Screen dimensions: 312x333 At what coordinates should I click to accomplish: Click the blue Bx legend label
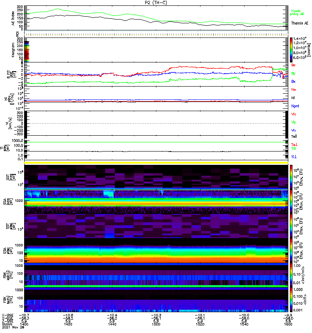tap(293, 81)
